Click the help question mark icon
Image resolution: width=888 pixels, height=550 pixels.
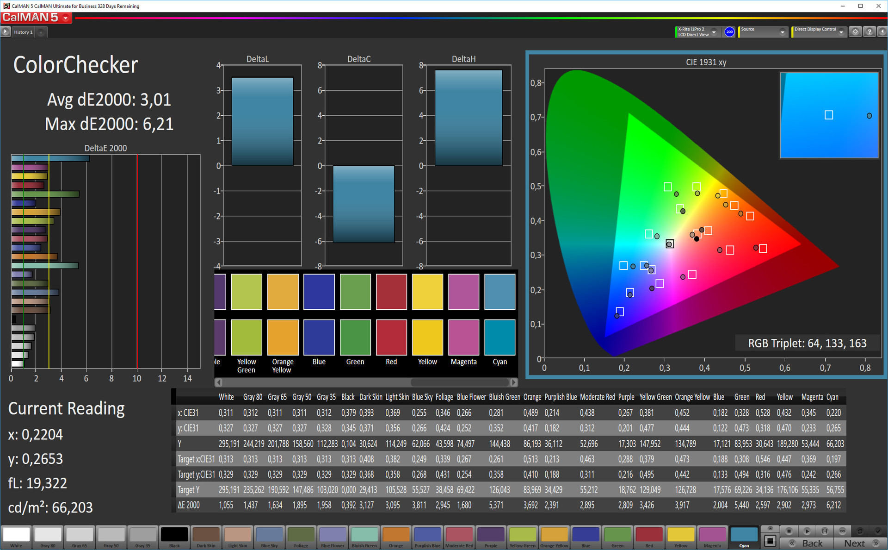point(869,31)
